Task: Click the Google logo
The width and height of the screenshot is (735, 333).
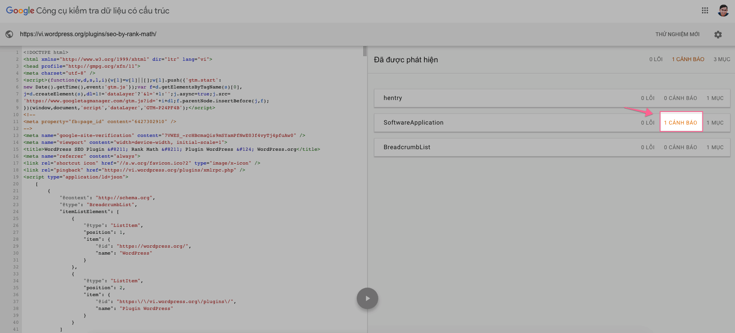Action: (20, 11)
